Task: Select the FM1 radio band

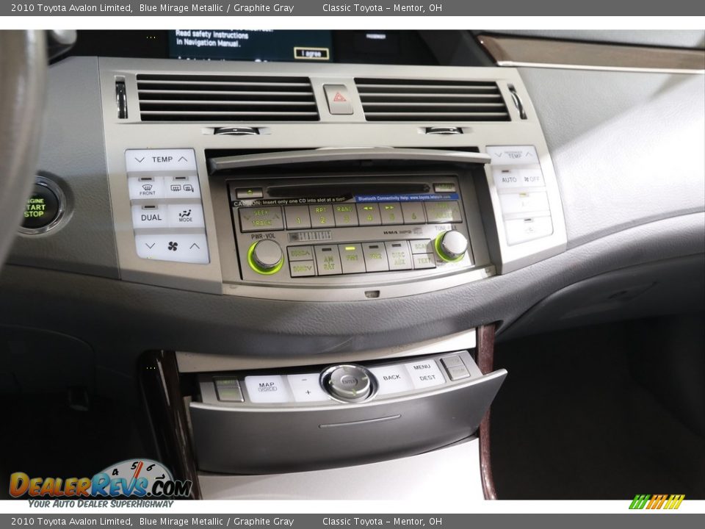Action: [x=352, y=257]
